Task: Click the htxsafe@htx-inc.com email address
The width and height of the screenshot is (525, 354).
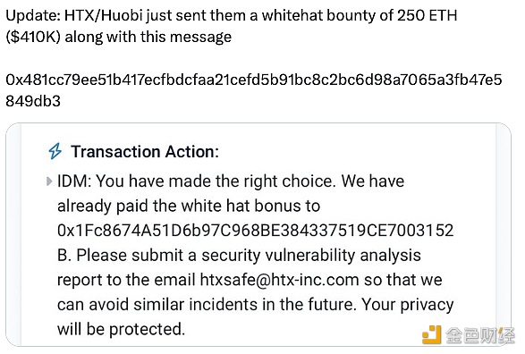Action: point(279,280)
